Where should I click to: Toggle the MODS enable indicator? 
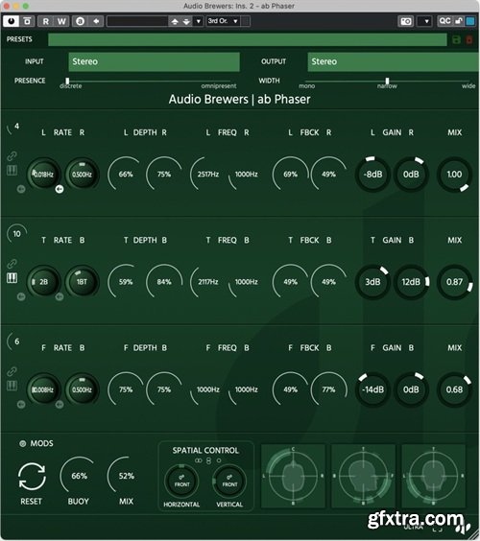pos(23,444)
